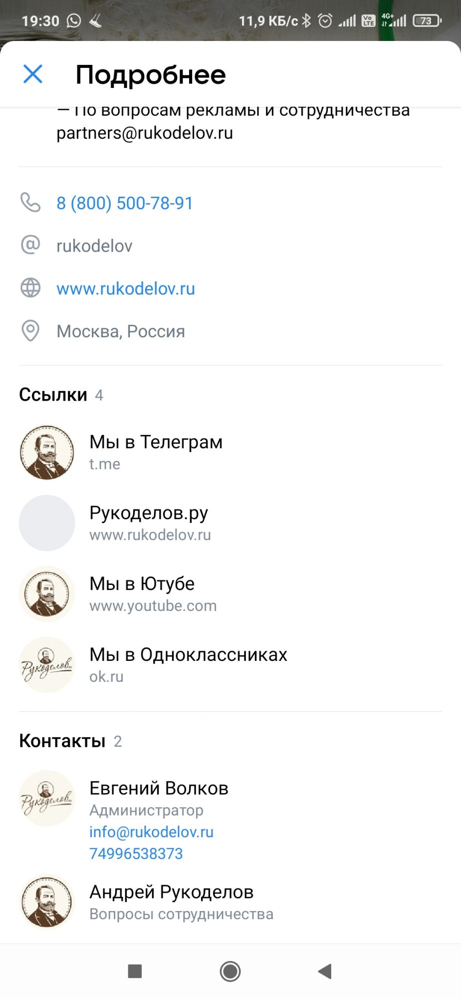Tap the @ symbol icon
The width and height of the screenshot is (461, 999).
(30, 245)
